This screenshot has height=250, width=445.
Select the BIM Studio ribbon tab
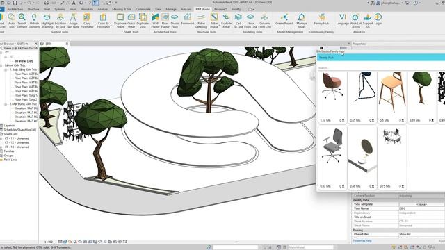(x=202, y=9)
